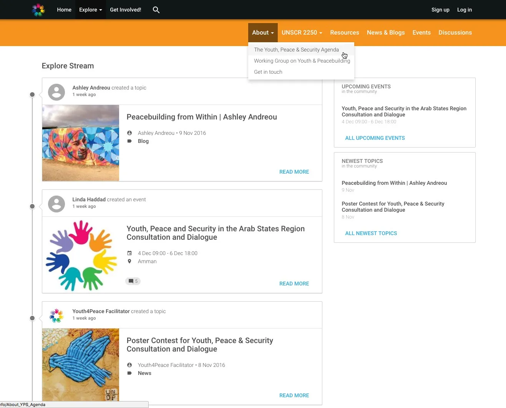This screenshot has height=408, width=506.
Task: Open the comments bubble showing 5
Action: (133, 281)
